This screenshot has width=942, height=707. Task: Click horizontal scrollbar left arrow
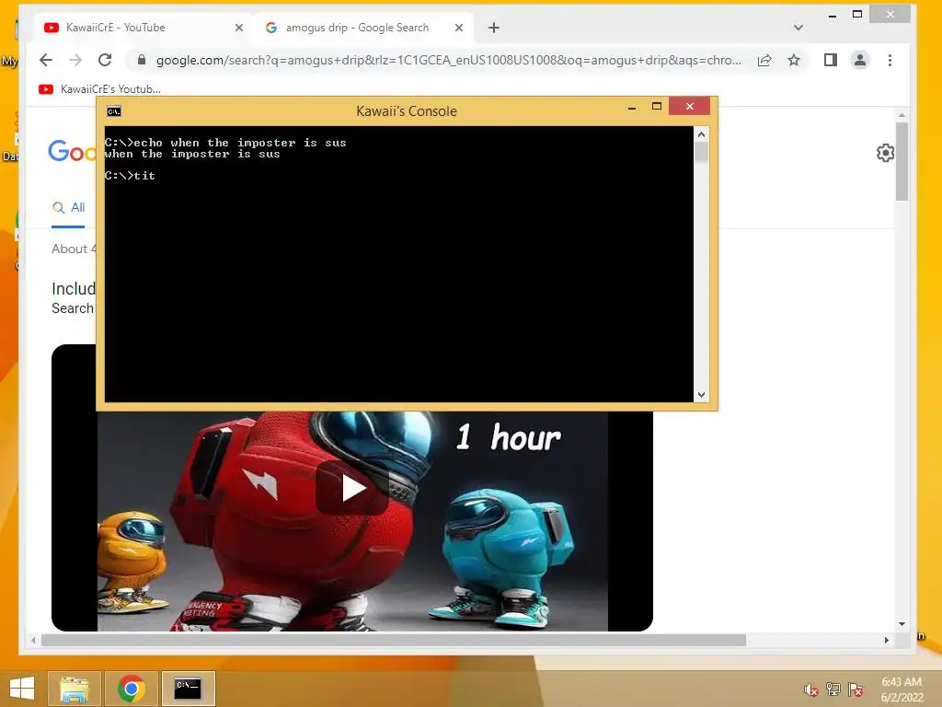33,641
